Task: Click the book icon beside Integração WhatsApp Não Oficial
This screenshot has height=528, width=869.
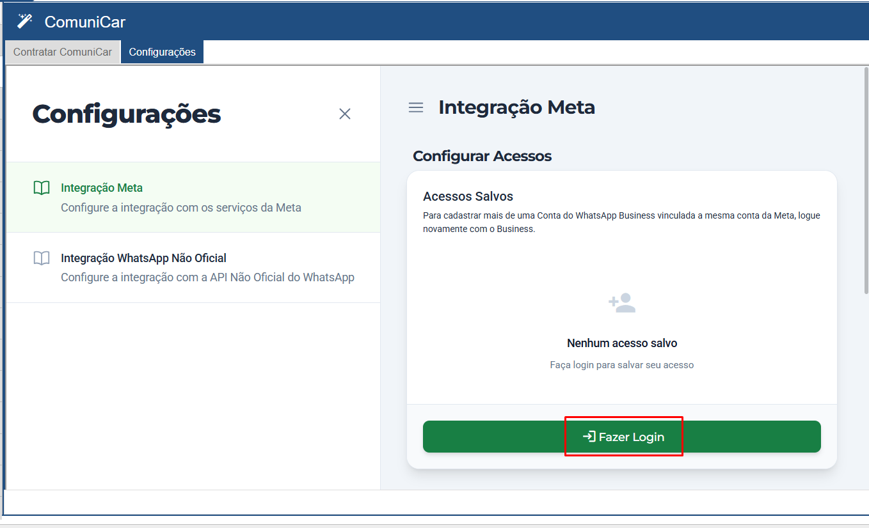Action: click(42, 258)
